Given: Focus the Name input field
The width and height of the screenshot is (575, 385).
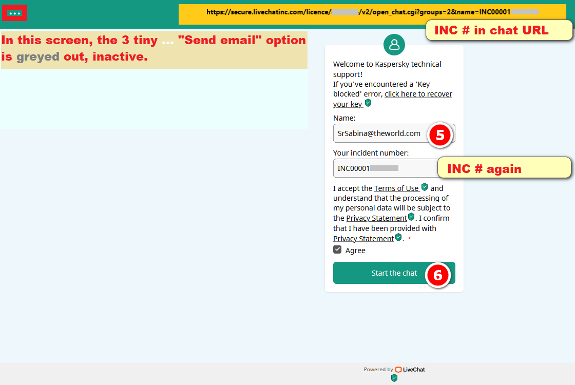Looking at the screenshot, I should (x=394, y=133).
